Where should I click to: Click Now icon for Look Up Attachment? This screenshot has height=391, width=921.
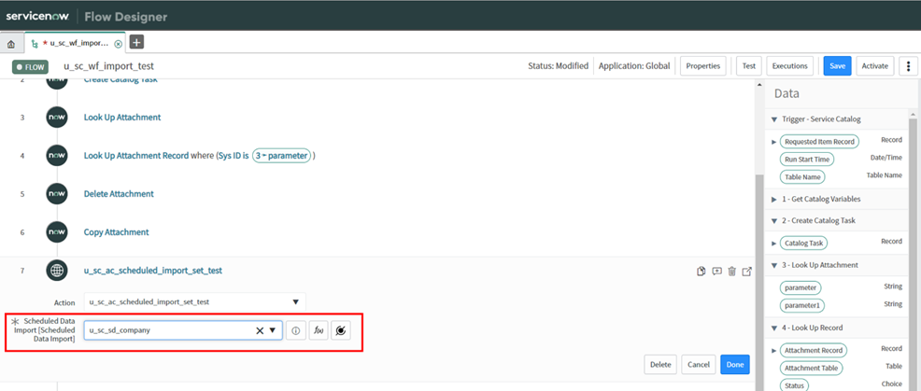pyautogui.click(x=57, y=118)
